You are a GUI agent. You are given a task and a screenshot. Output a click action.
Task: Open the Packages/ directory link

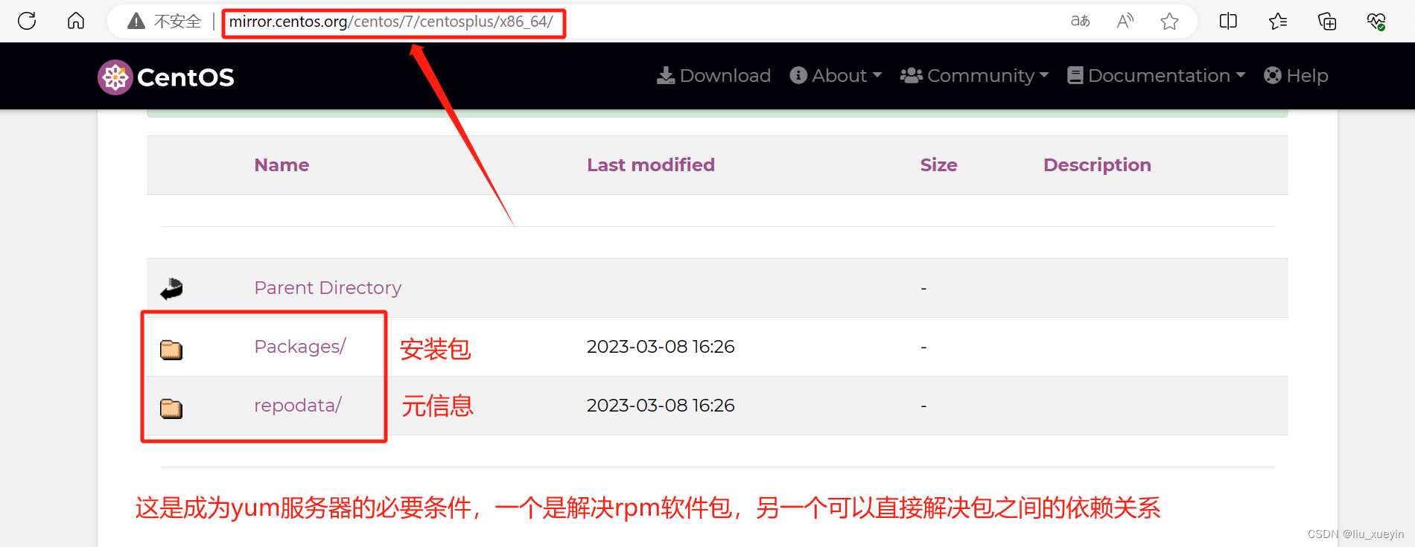point(300,346)
